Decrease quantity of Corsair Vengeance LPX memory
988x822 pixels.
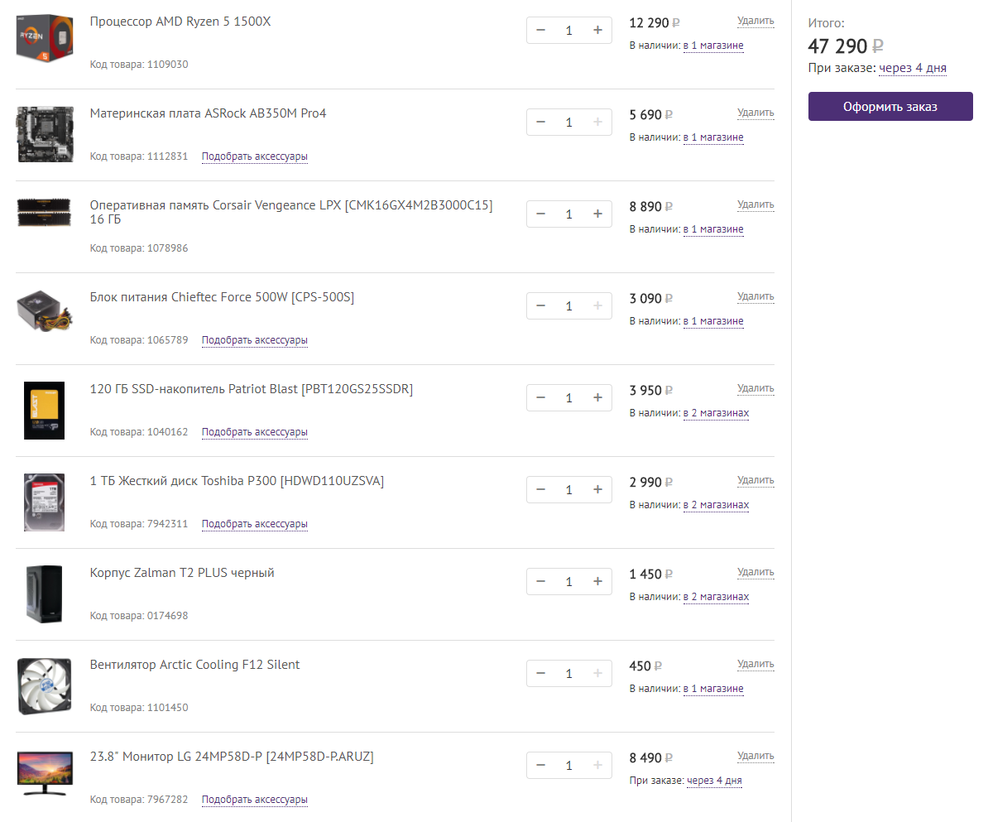(x=541, y=214)
